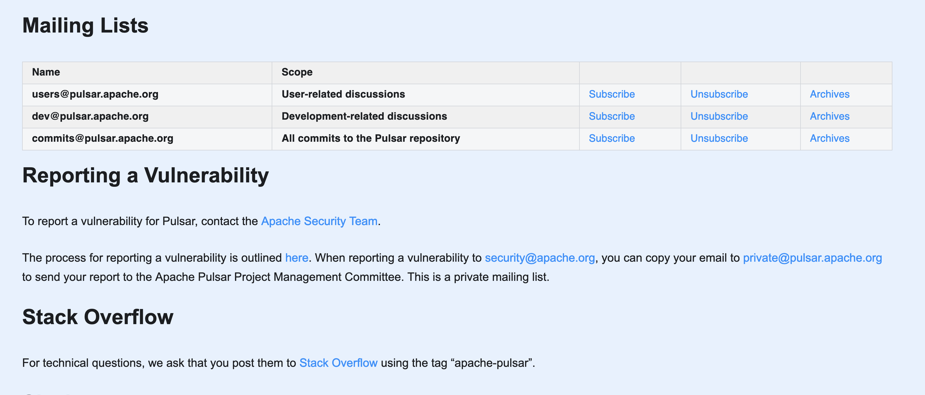Unsubscribe from commits@pulsar.apache.org list
This screenshot has width=925, height=395.
pos(719,138)
